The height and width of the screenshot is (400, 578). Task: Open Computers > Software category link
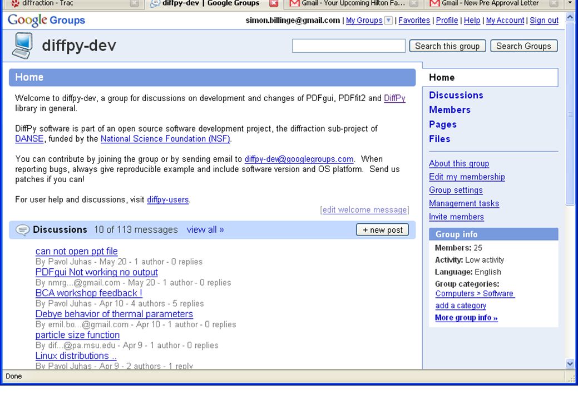click(475, 294)
